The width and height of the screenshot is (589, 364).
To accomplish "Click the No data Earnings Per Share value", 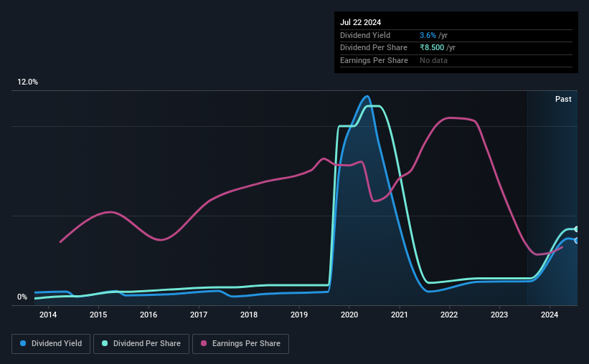I will [x=433, y=60].
